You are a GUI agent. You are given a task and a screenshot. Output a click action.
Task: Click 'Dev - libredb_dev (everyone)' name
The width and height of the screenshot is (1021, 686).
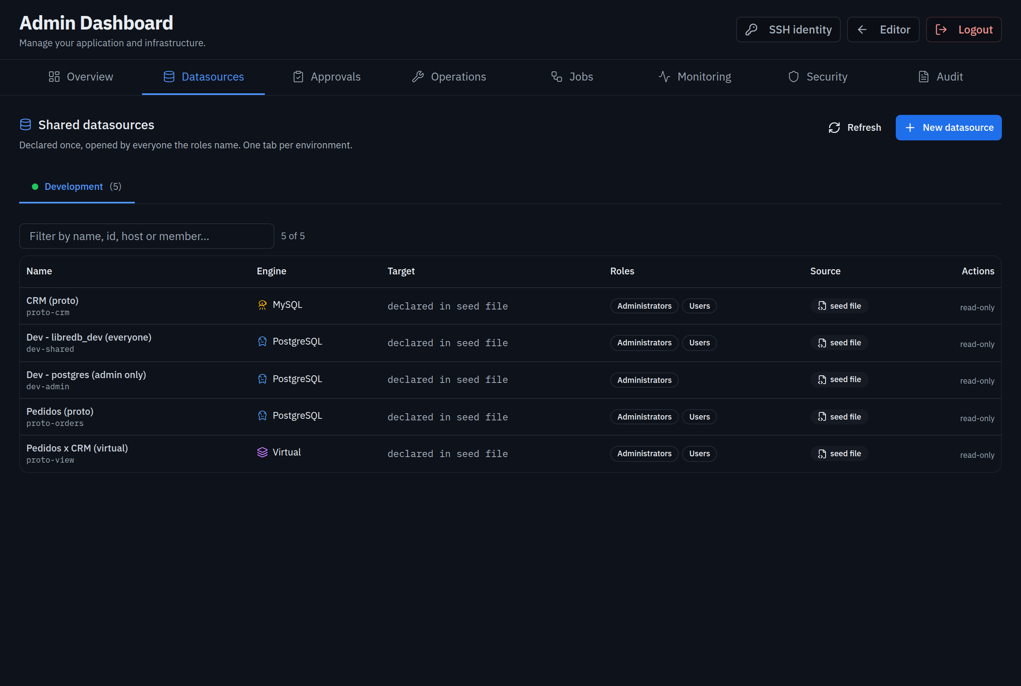pyautogui.click(x=89, y=337)
